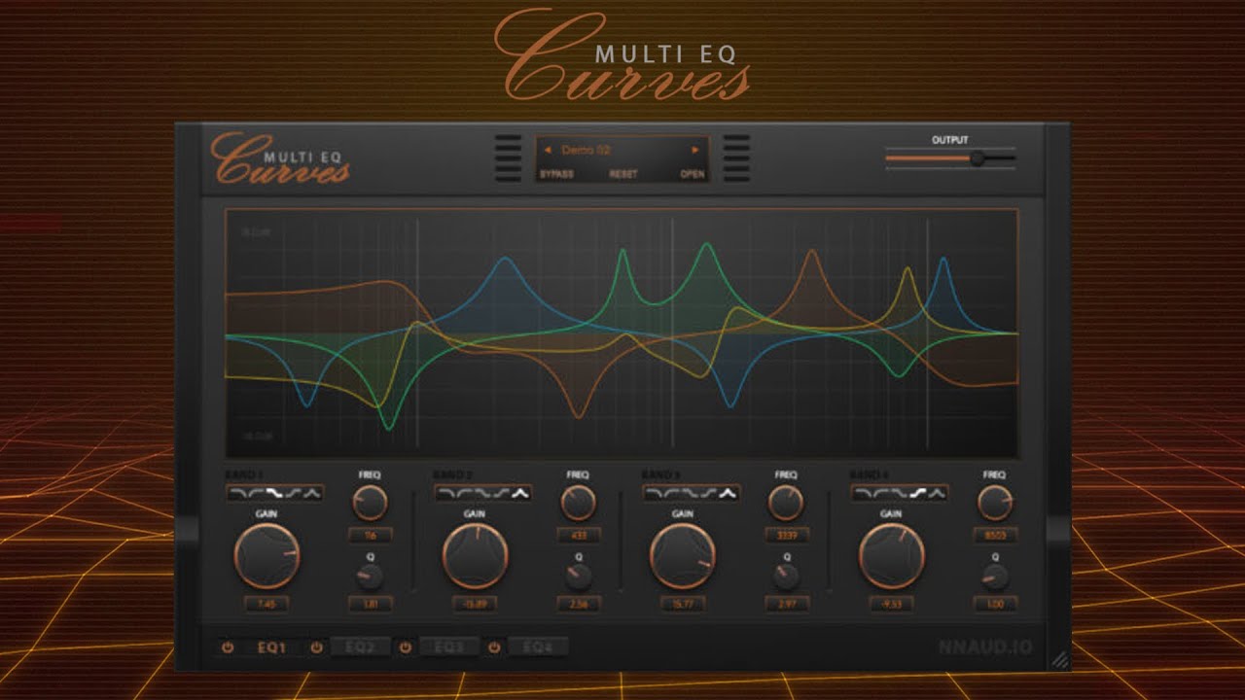This screenshot has width=1245, height=700.
Task: Select Band 1 low-pass filter shape
Action: [x=237, y=494]
